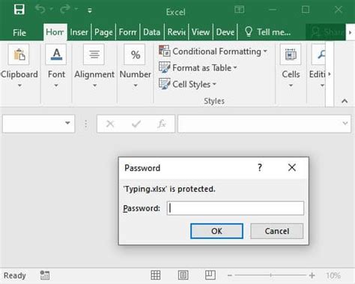The image size is (355, 284).
Task: Expand the Alignment group dropdown arrow
Action: 94,85
